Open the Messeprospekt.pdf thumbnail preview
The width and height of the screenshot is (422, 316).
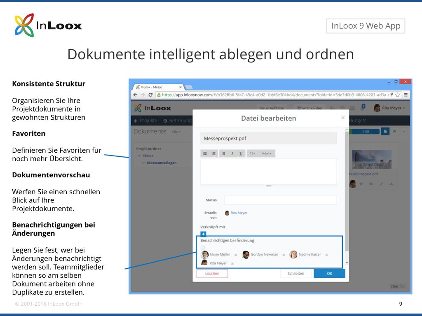tap(372, 159)
